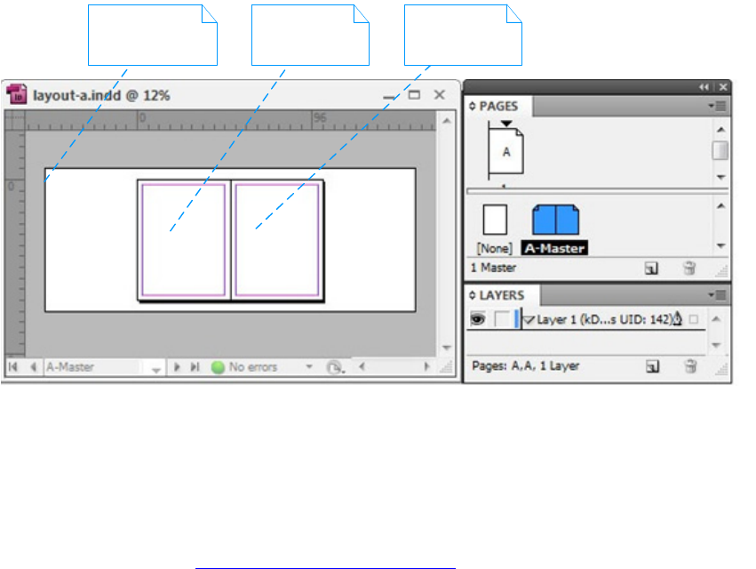Open the Layers panel flyout menu
This screenshot has height=569, width=756.
pos(718,295)
